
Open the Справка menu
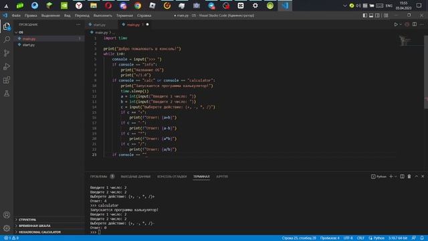point(144,15)
